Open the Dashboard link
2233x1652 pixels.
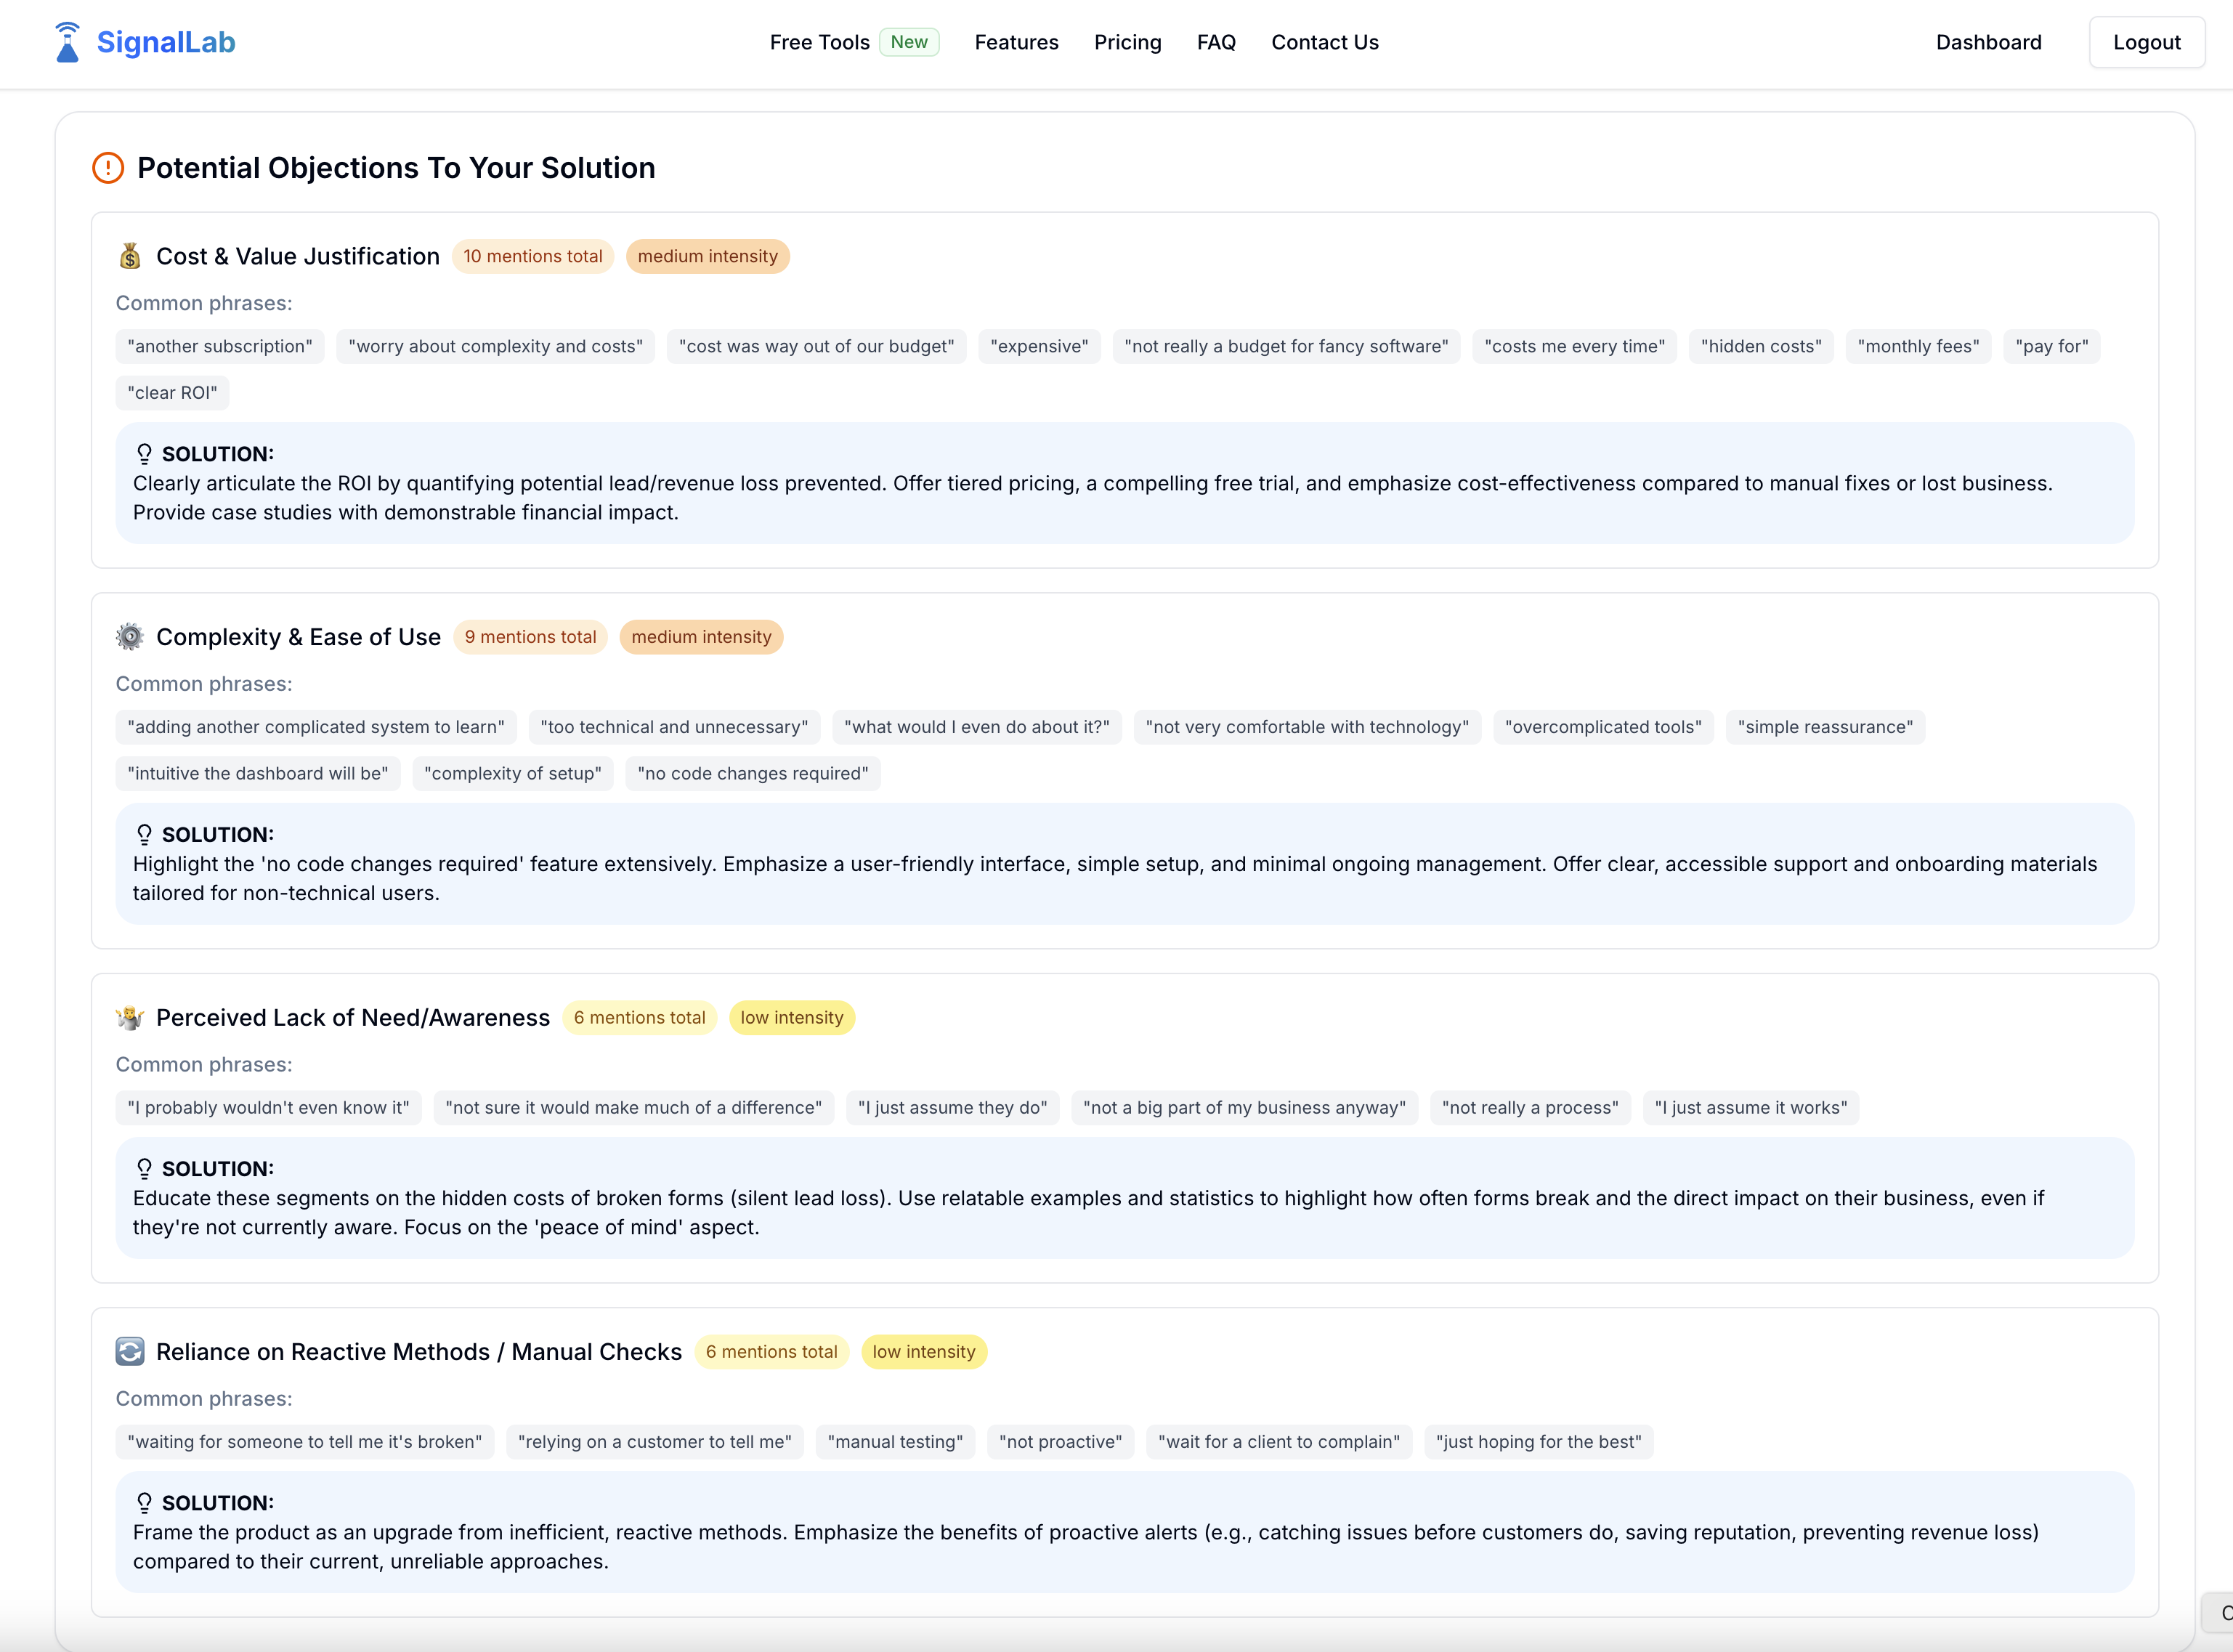pos(1988,43)
